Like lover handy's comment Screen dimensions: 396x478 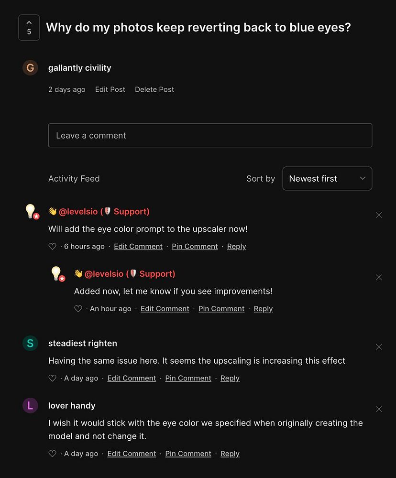[x=53, y=454]
